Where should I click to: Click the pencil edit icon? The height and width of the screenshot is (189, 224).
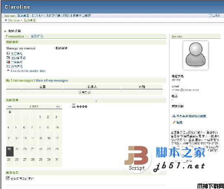[174, 122]
